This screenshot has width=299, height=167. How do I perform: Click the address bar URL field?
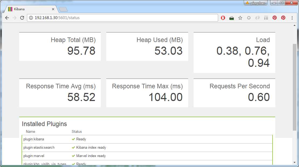click(122, 18)
